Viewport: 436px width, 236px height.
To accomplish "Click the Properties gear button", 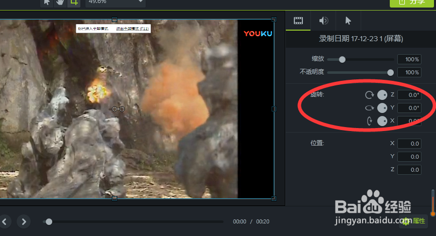I will [x=414, y=221].
